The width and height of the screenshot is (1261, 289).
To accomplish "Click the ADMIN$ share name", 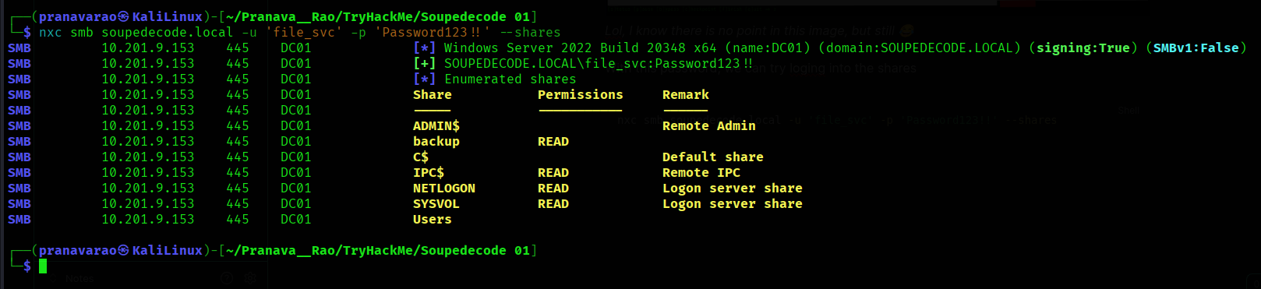I will 436,126.
